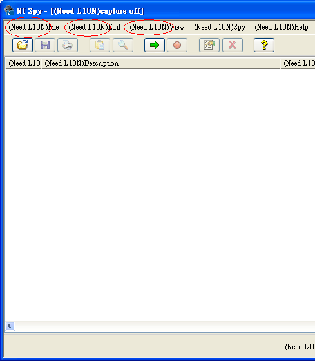315x361 pixels.
Task: Open the (Need L10N)View menu
Action: (157, 27)
